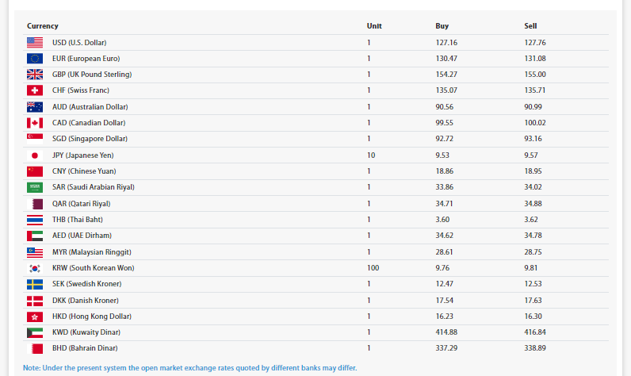Click the Saudi Arabian Riyal flag icon
631x376 pixels.
click(35, 187)
